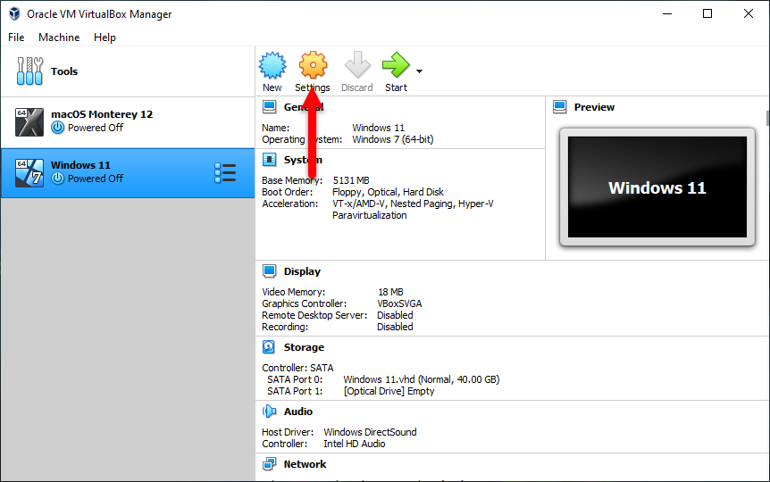
Task: Click the Tools label in sidebar
Action: pos(64,71)
